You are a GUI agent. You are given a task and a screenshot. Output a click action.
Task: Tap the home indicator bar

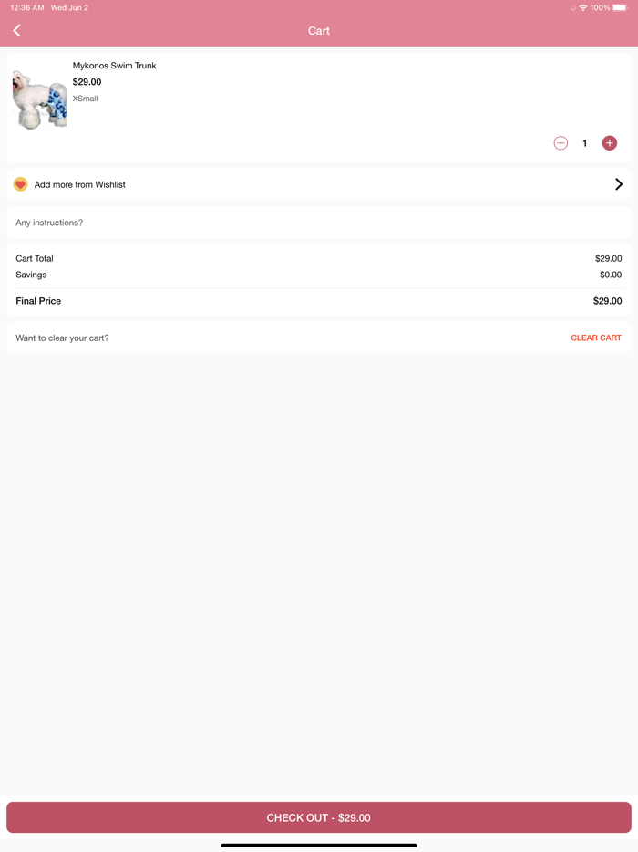click(319, 845)
